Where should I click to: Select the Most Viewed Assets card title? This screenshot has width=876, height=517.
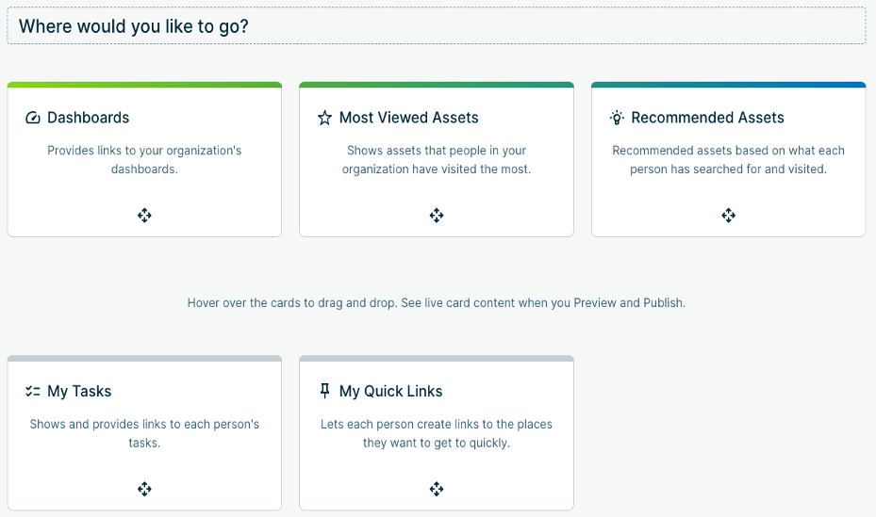point(408,119)
